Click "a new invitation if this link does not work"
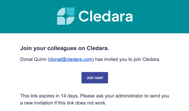189x111 pixels. tap(63, 103)
